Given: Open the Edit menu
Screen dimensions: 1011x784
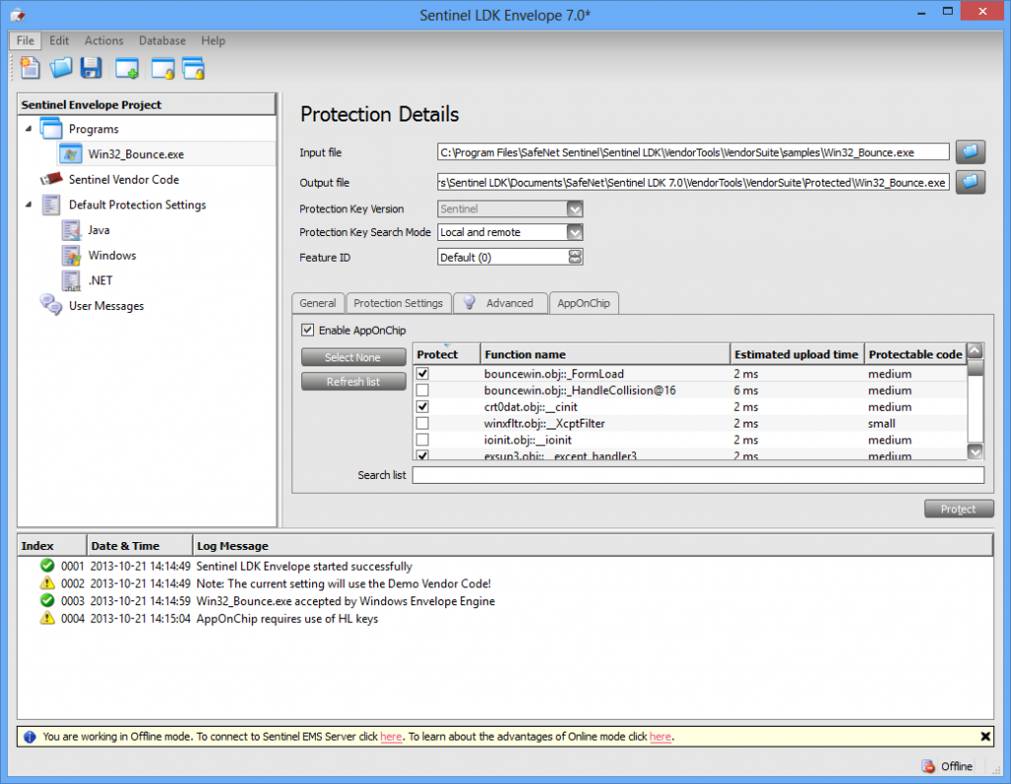Looking at the screenshot, I should [x=58, y=40].
